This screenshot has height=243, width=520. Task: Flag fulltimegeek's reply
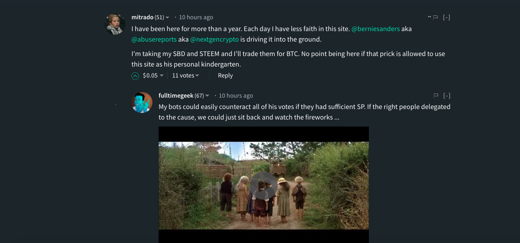[436, 96]
